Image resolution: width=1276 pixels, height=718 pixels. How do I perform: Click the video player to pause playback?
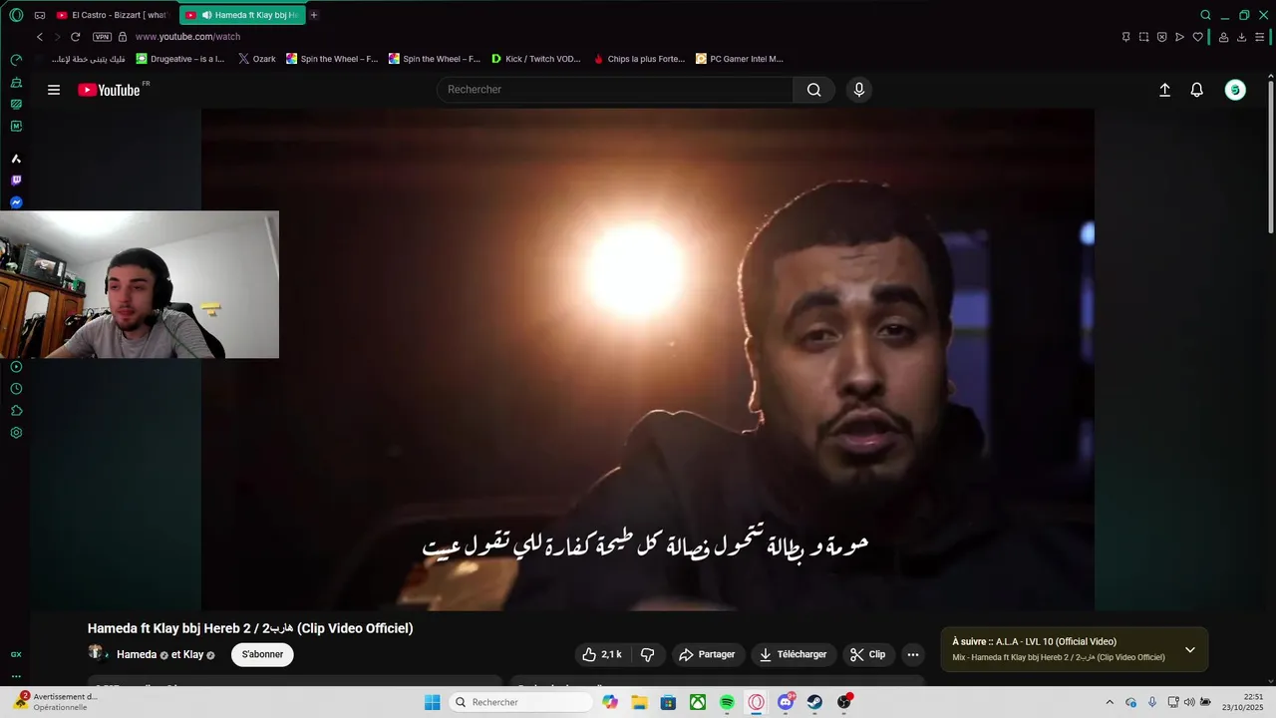[x=648, y=359]
